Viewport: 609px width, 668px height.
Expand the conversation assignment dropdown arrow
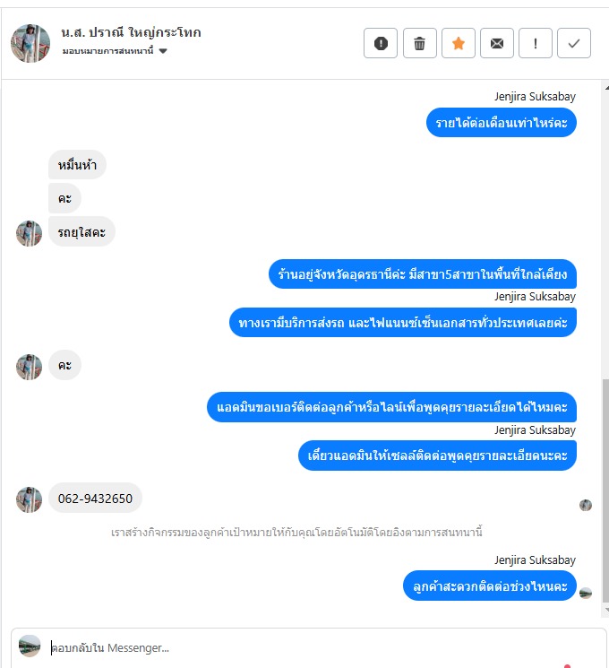pos(163,51)
